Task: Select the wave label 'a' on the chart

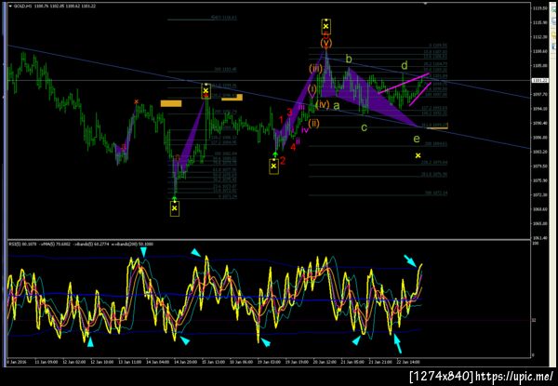Action: click(337, 106)
